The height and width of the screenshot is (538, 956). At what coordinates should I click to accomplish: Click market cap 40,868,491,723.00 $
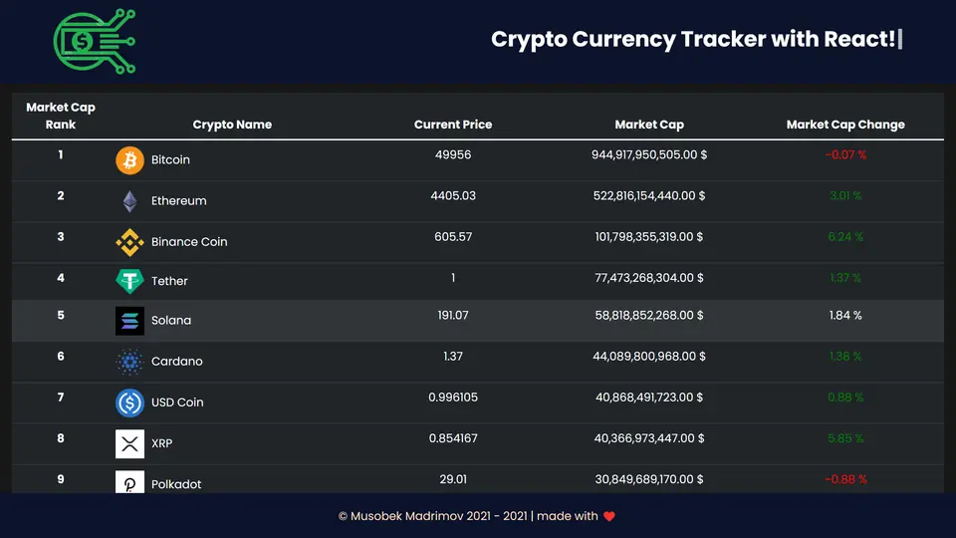(649, 398)
